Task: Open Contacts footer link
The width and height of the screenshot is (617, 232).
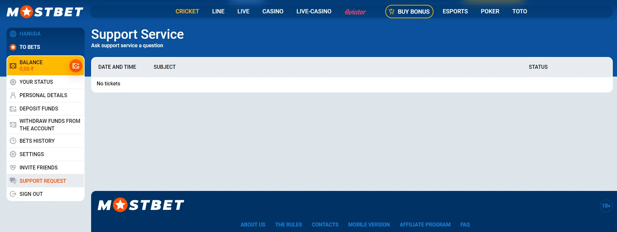Action: [x=325, y=225]
